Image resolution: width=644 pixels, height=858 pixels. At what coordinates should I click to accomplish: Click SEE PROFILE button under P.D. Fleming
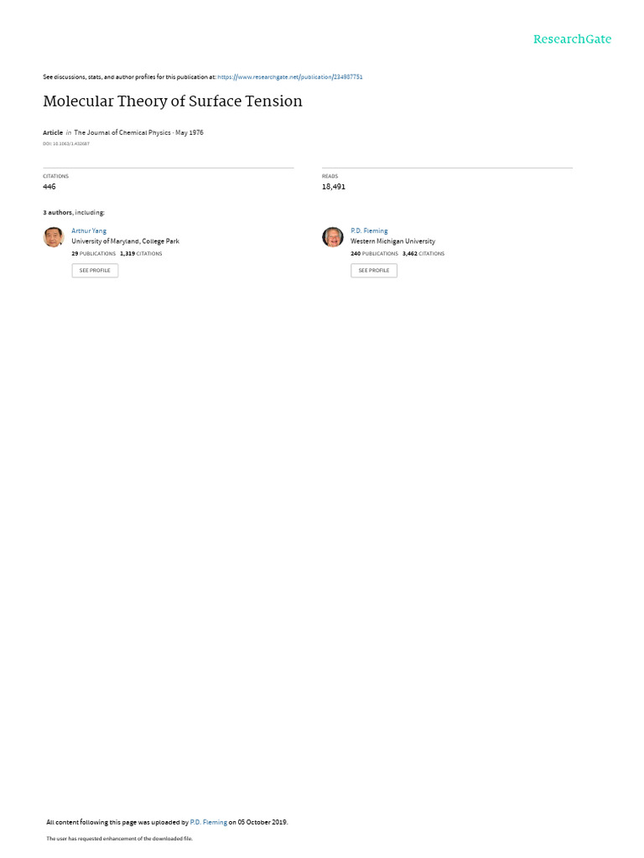point(374,271)
